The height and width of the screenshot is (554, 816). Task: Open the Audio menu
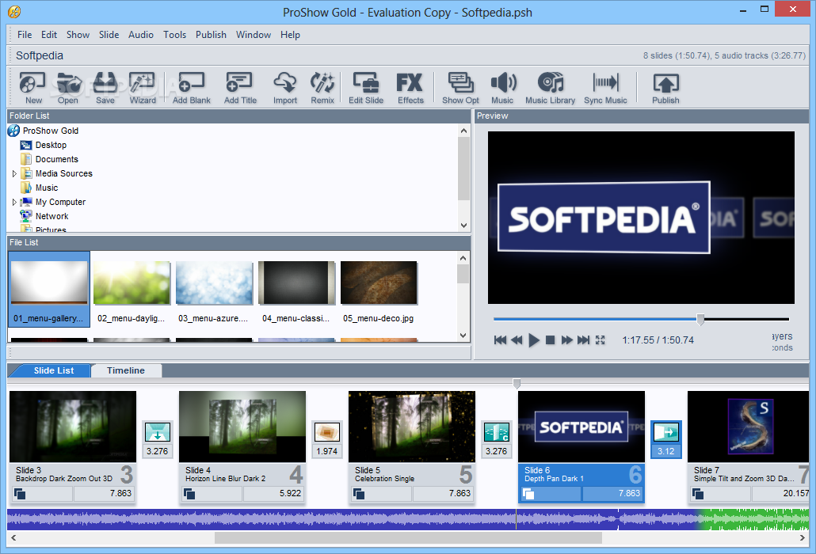141,35
